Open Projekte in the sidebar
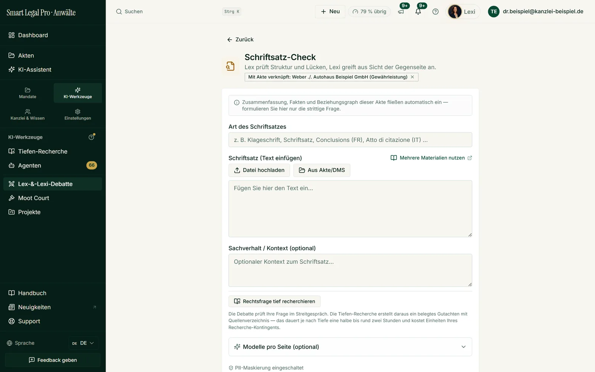The height and width of the screenshot is (372, 595). (x=53, y=212)
